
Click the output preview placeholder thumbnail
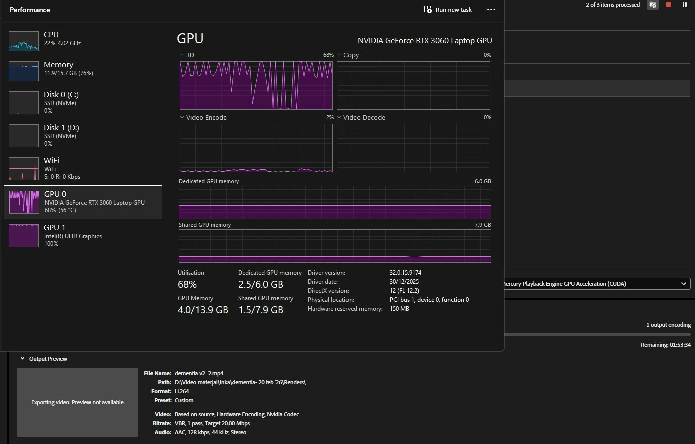(x=78, y=402)
